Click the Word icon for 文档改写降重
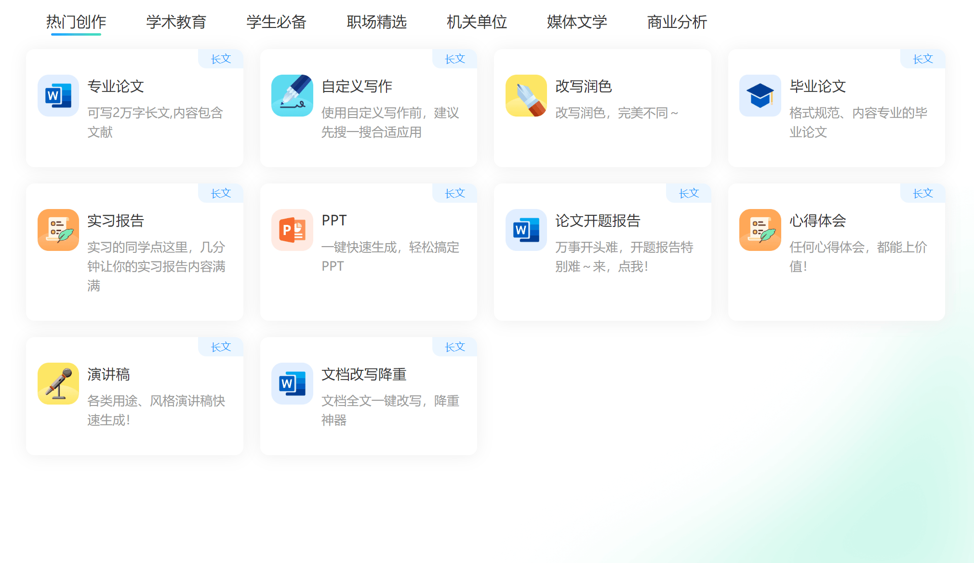The image size is (974, 563). pyautogui.click(x=292, y=383)
